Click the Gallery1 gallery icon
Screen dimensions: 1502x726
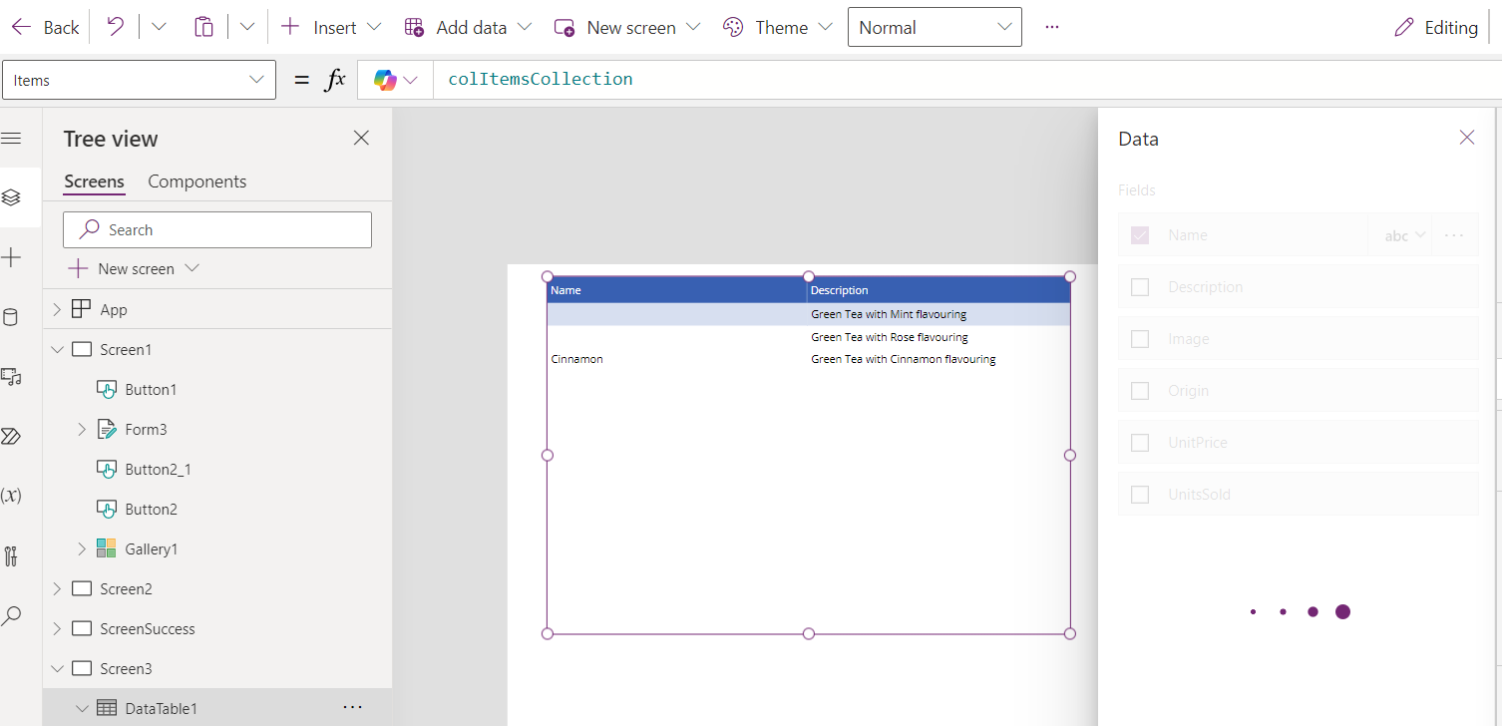tap(107, 548)
